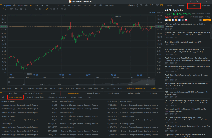This screenshot has width=212, height=138.
Task: Toggle Adj Fwd price adjustment
Action: [x=152, y=13]
